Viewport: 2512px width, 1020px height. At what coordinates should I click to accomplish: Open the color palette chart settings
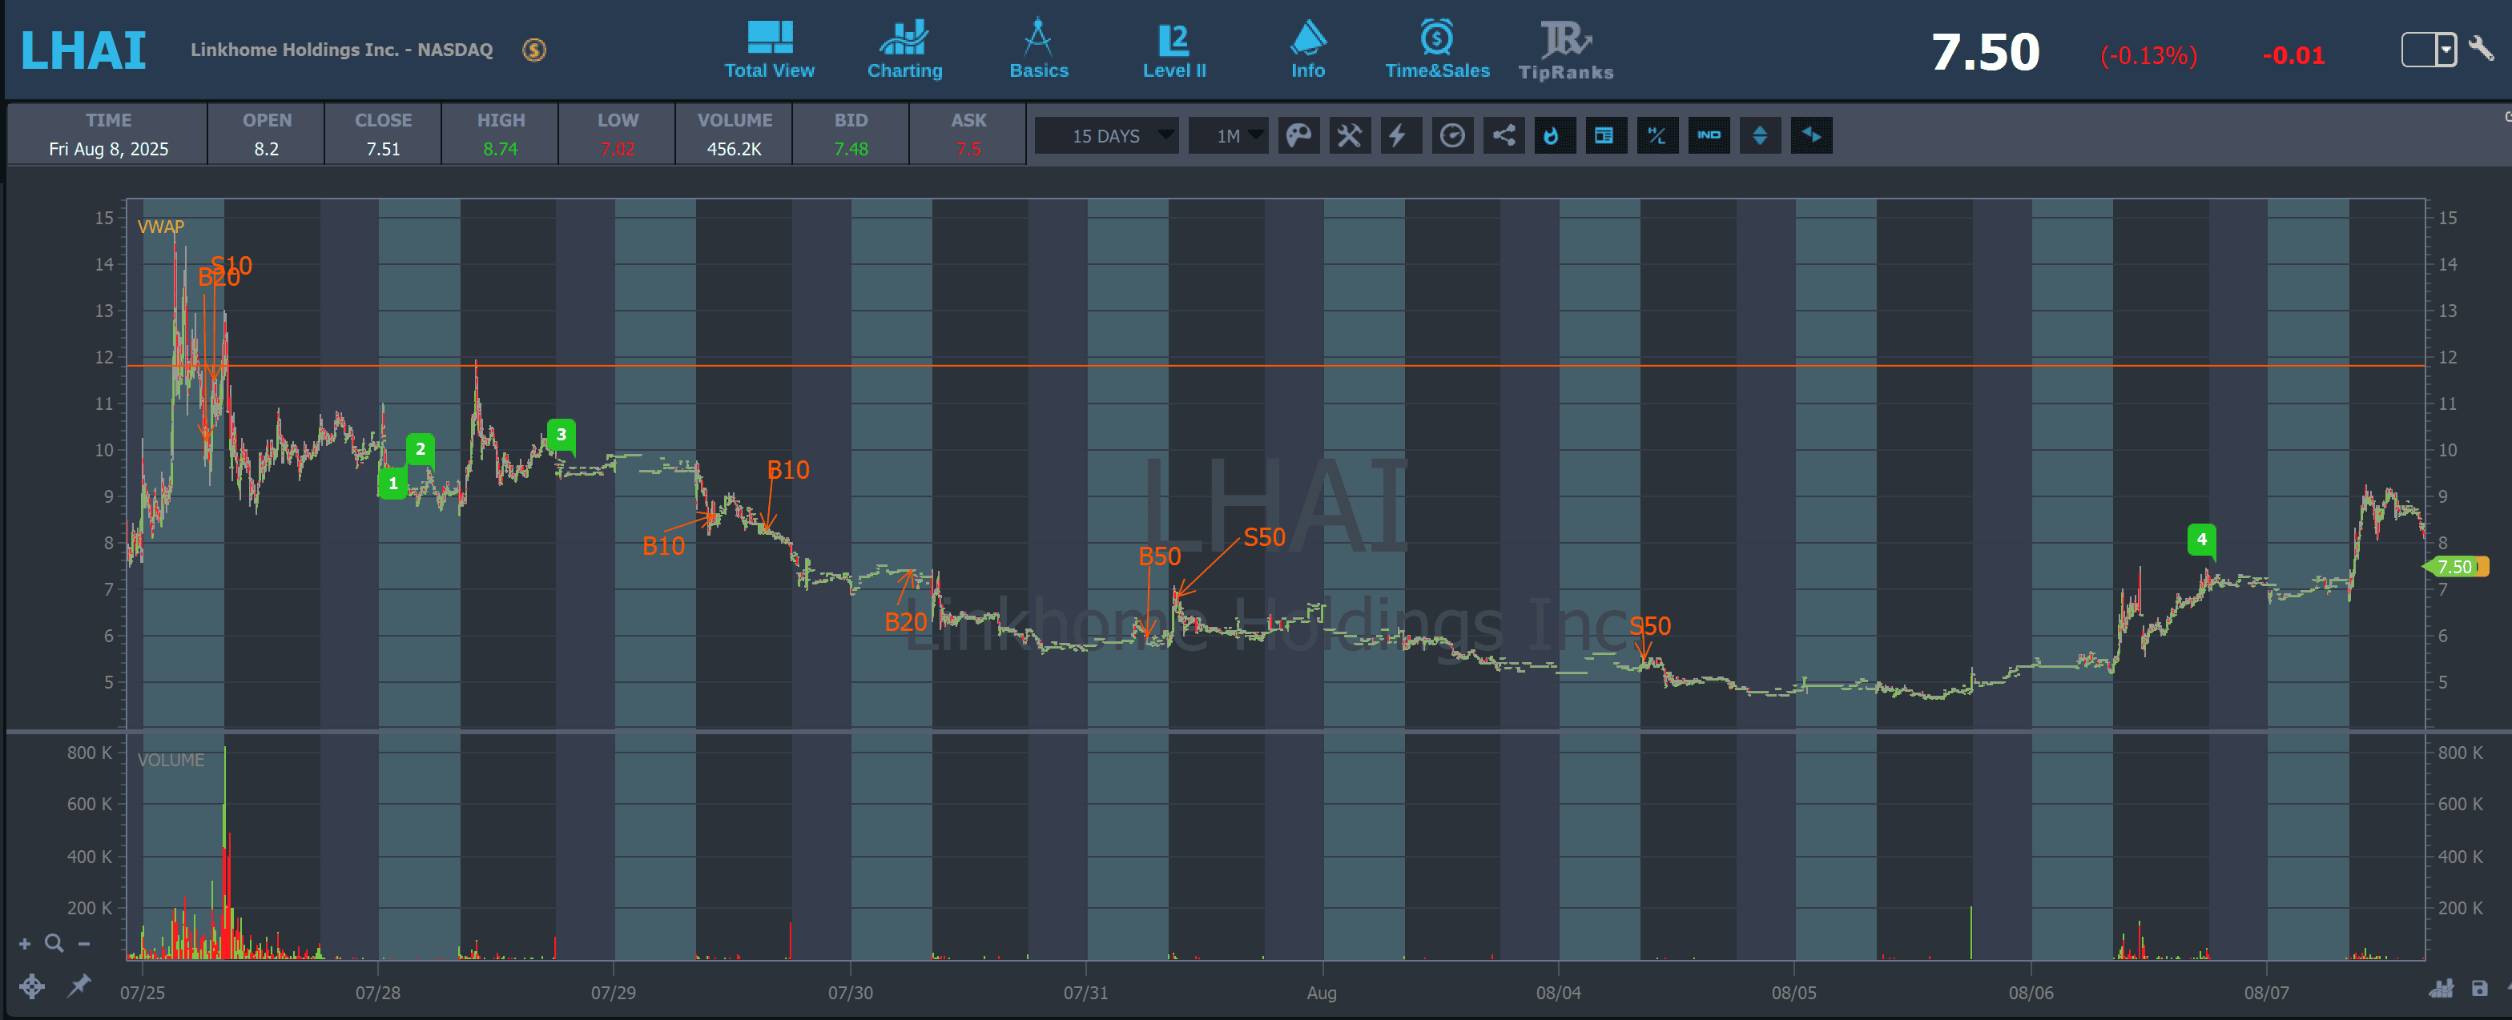[1298, 135]
